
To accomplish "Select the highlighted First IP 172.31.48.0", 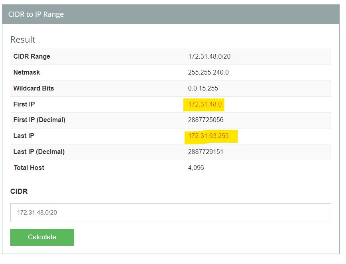I will coord(205,104).
